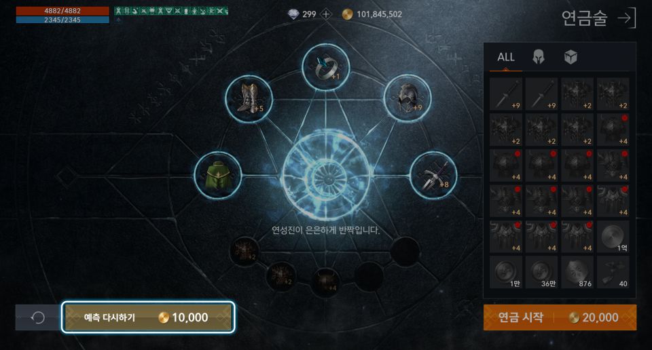Select the ring +1 alchemy slot
Image resolution: width=652 pixels, height=350 pixels.
point(325,67)
